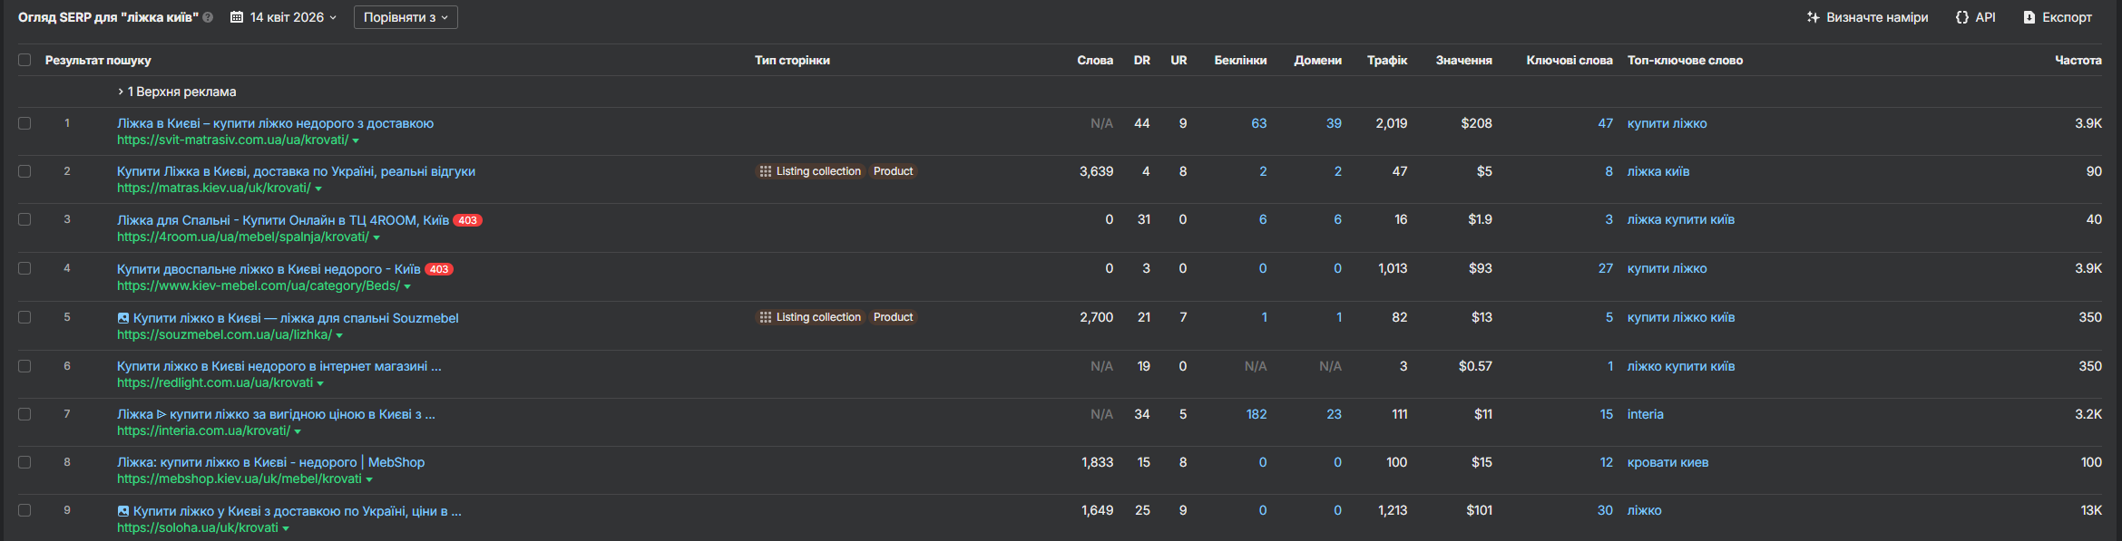Click the red 403 badge on 4ROOM result
2122x541 pixels.
467,220
